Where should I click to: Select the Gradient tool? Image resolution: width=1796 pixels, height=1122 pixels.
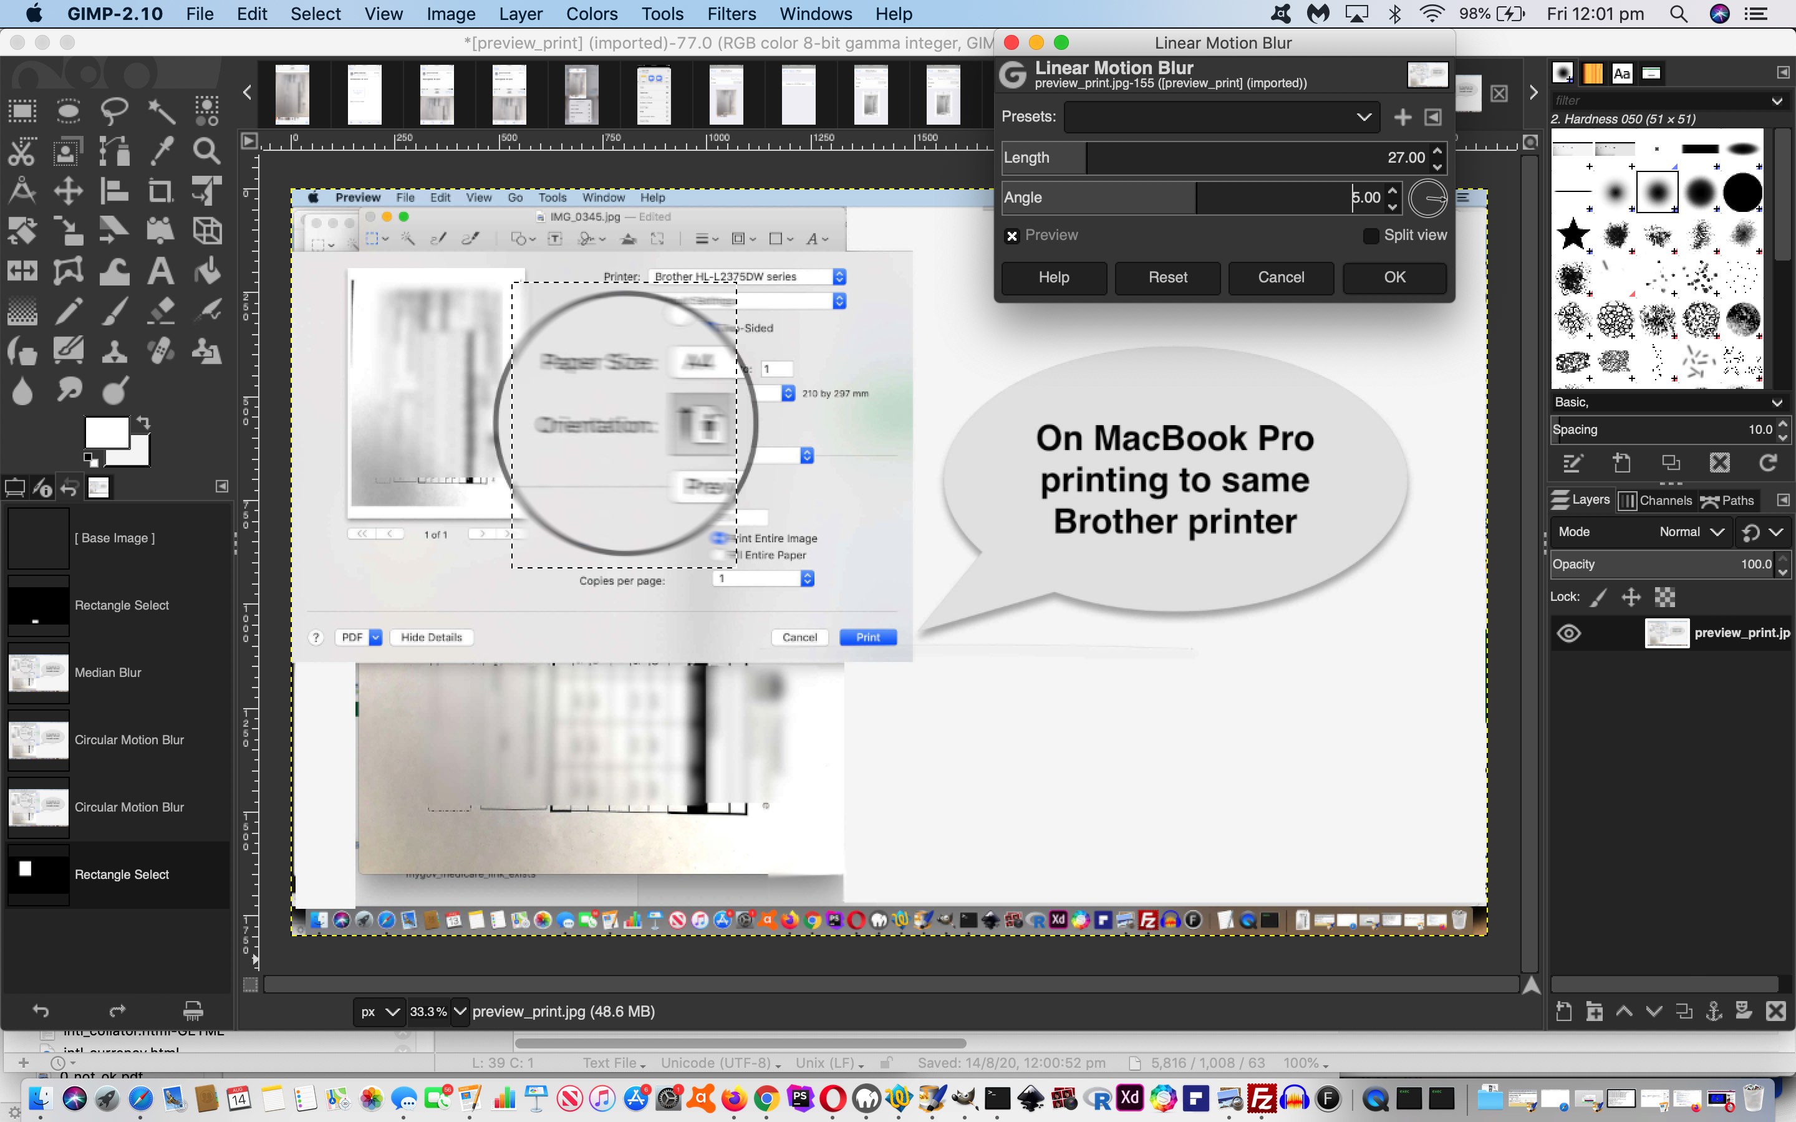point(22,312)
